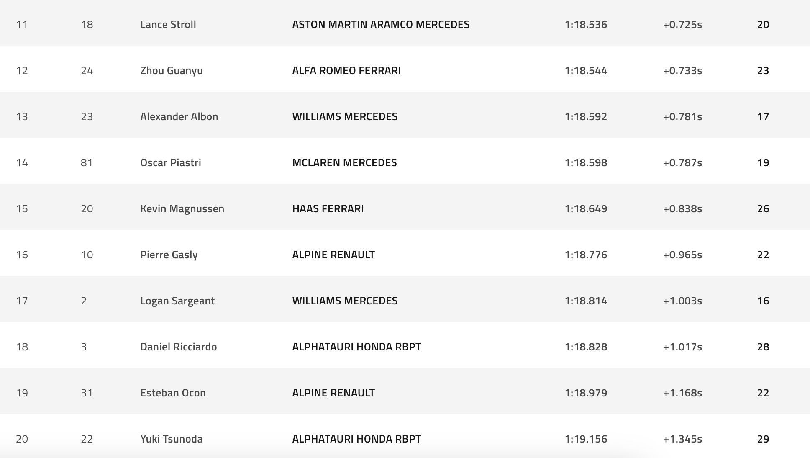Click Pierre Gasly's name
Screen dimensions: 810x458
[x=169, y=255]
